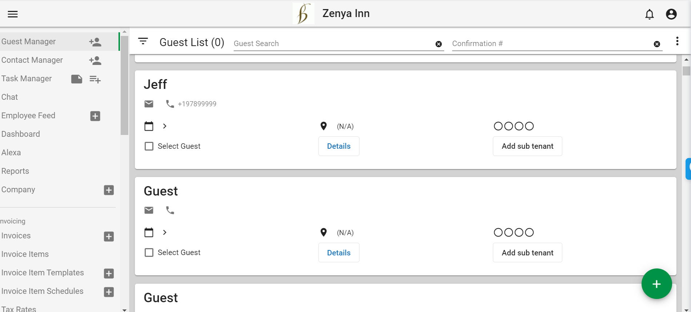Click the add-contact icon beside Contact Manager
691x312 pixels.
[x=95, y=60]
